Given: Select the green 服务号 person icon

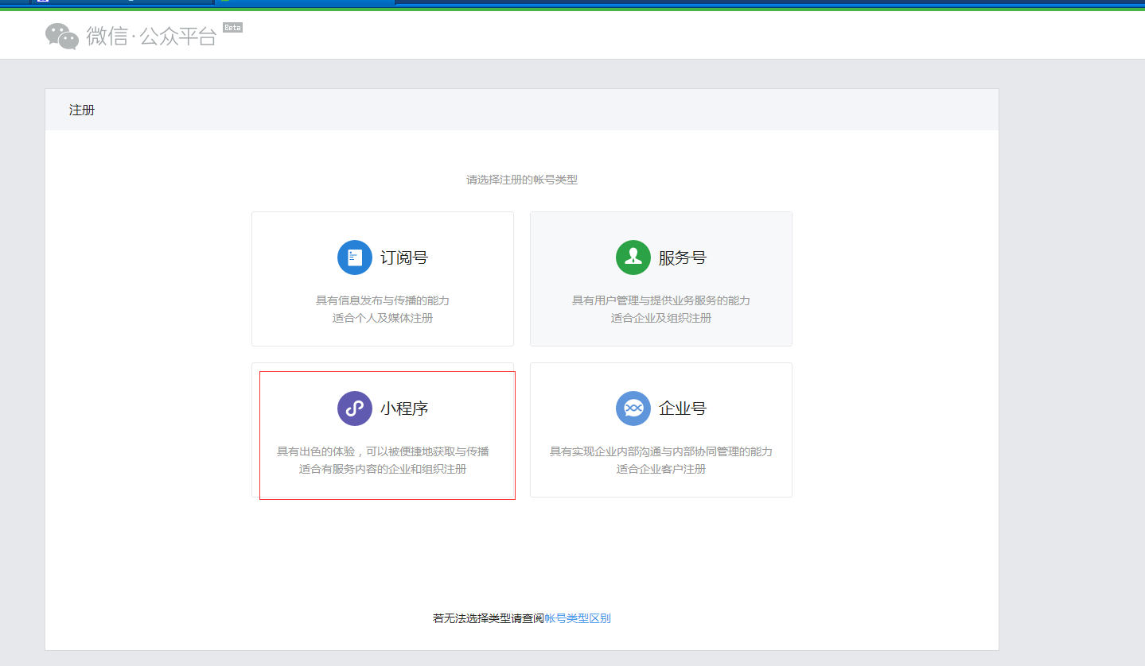Looking at the screenshot, I should coord(633,257).
